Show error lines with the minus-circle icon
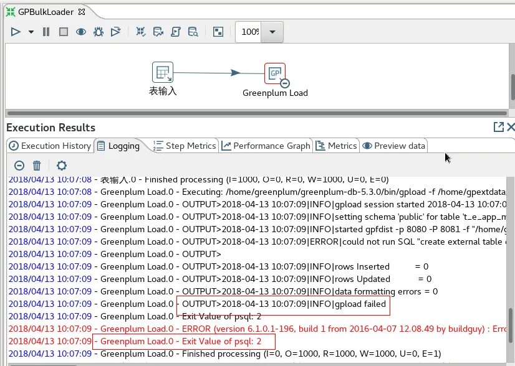 pyautogui.click(x=19, y=166)
